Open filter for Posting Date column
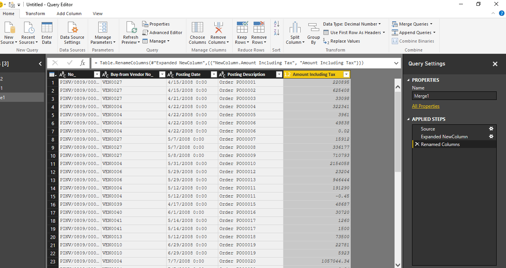 click(214, 74)
